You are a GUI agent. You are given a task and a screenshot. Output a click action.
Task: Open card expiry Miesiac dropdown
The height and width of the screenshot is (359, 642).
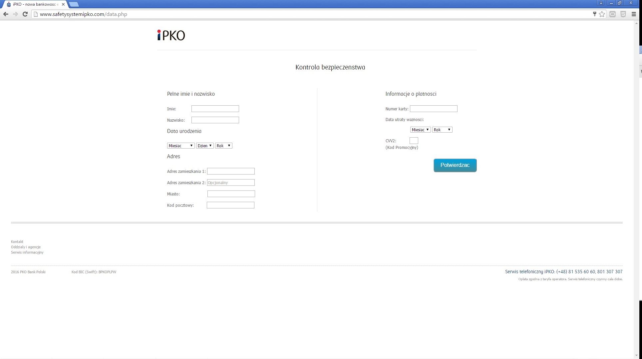420,130
